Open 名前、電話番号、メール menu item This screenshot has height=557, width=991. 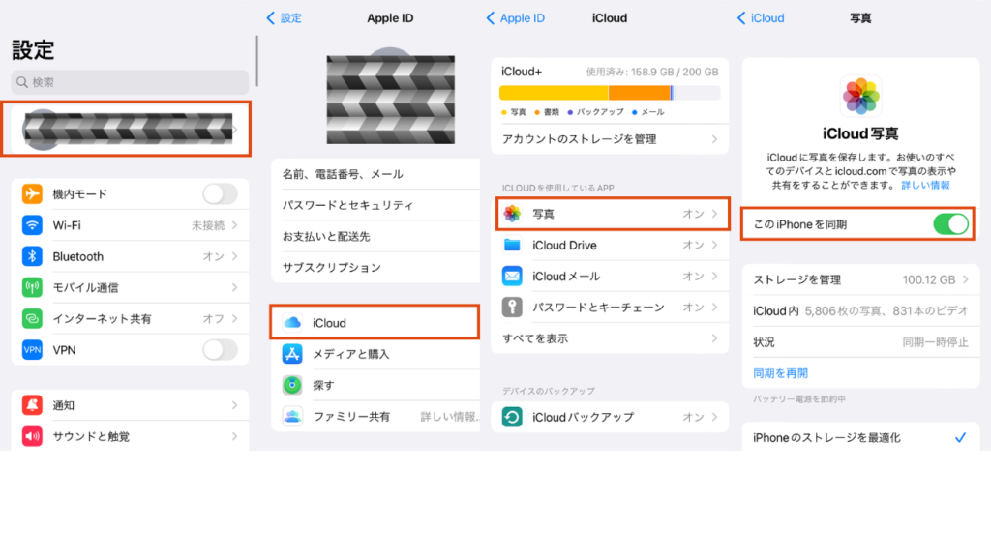375,174
